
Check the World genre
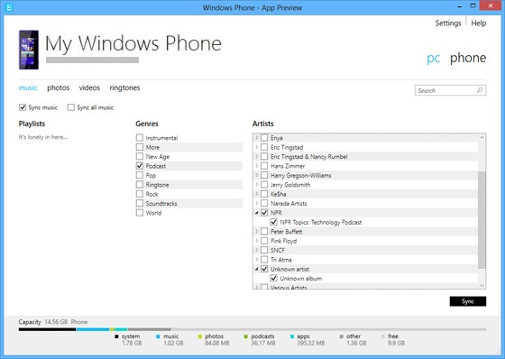click(140, 213)
